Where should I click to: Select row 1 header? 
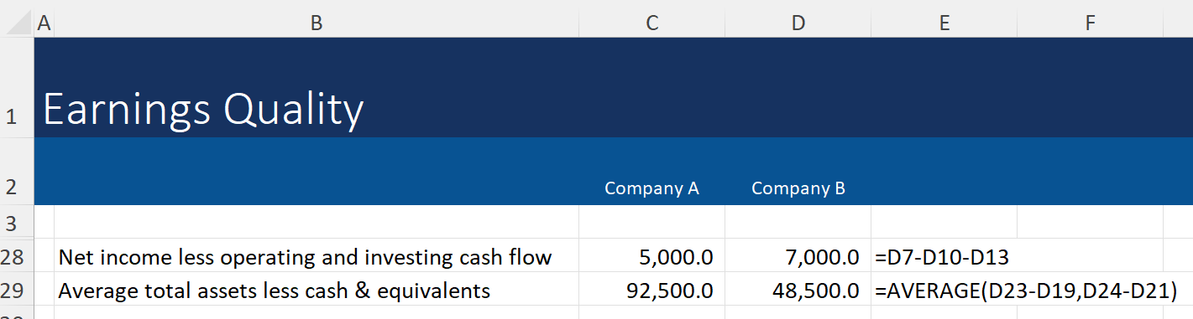tap(17, 87)
